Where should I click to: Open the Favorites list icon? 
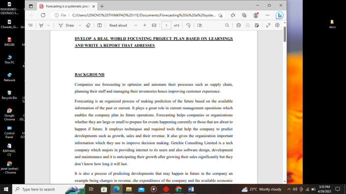click(x=233, y=15)
